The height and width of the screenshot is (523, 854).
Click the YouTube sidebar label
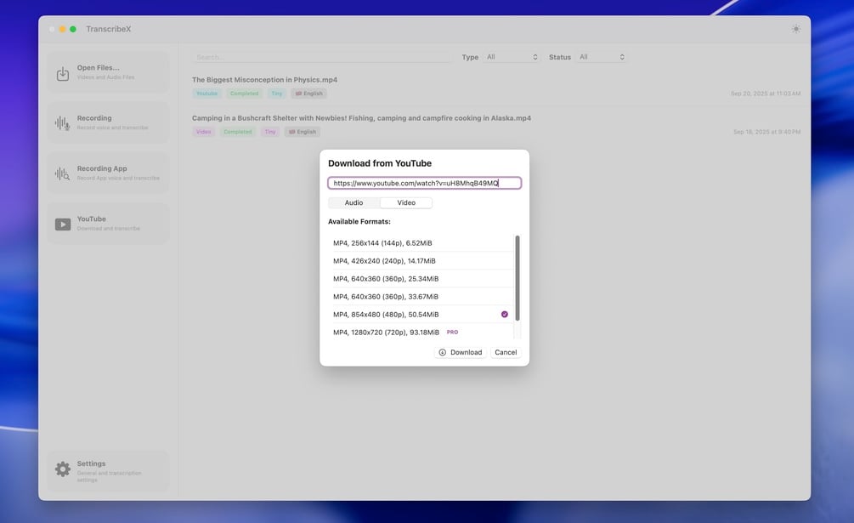[92, 219]
